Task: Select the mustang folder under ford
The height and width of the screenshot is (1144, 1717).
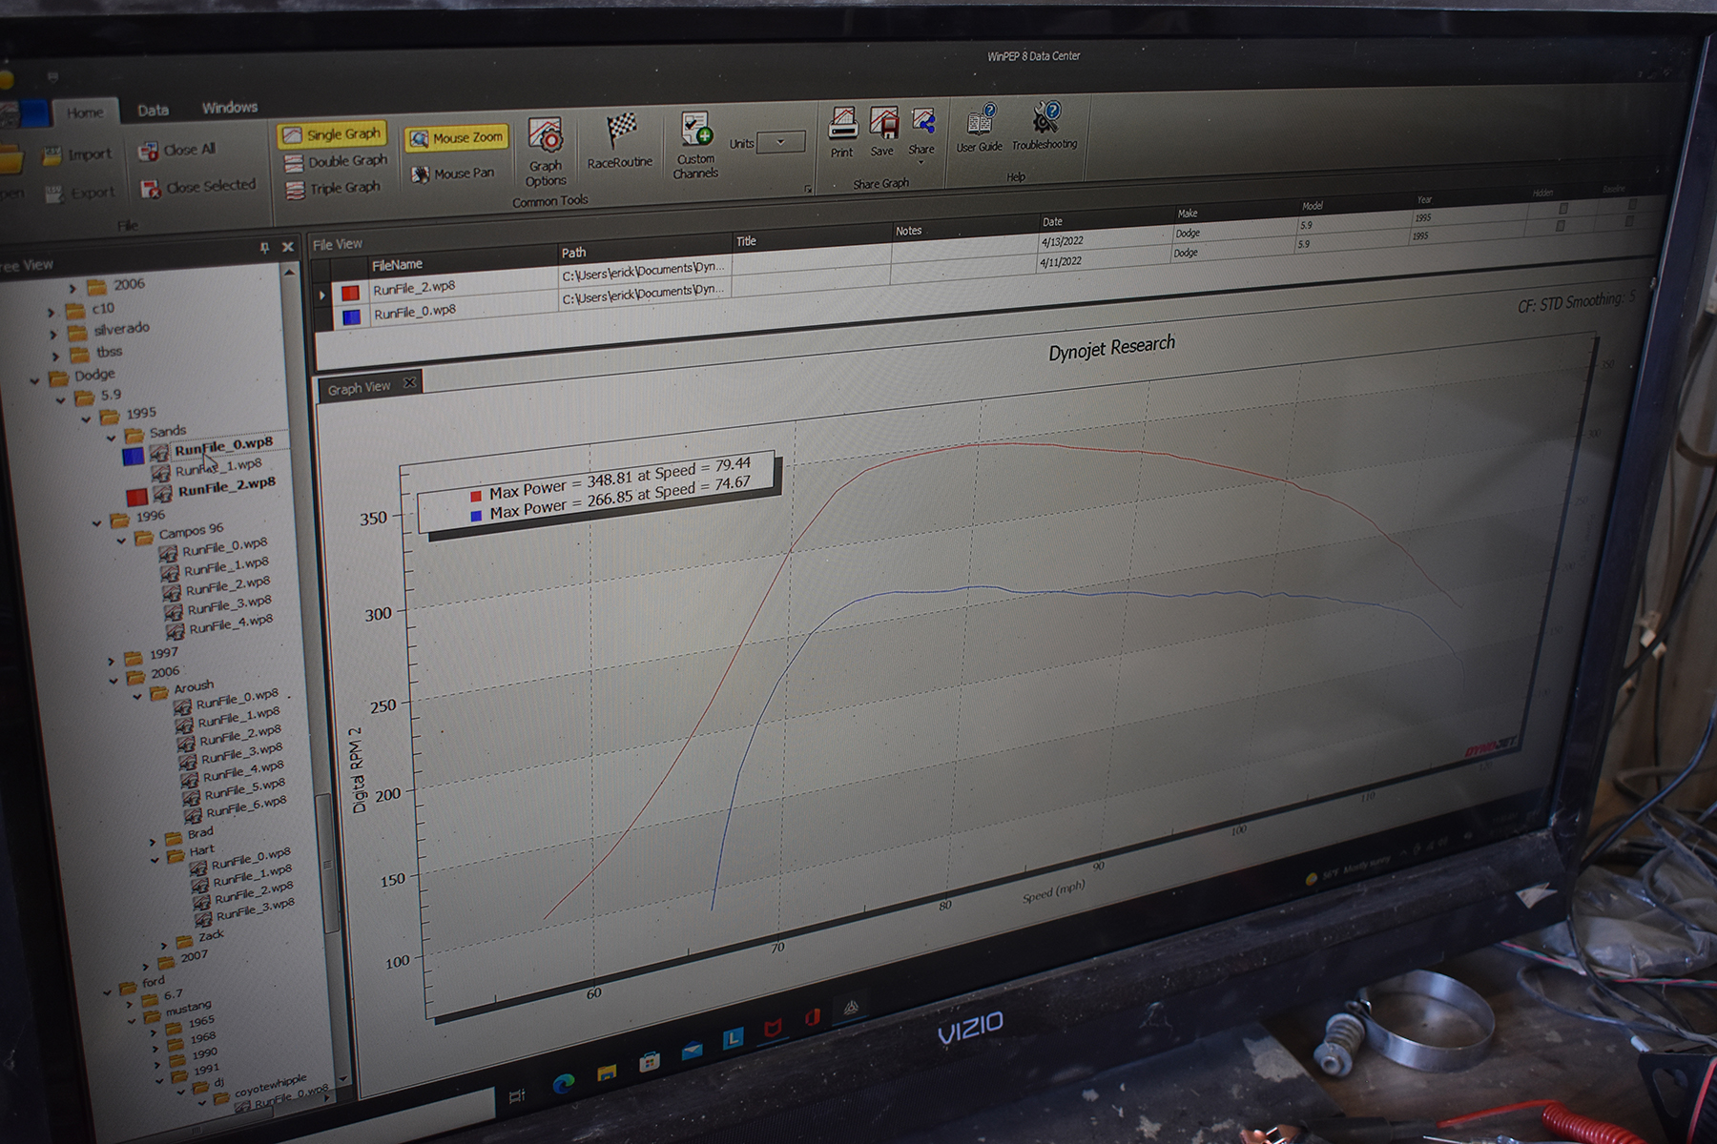Action: (x=188, y=1008)
